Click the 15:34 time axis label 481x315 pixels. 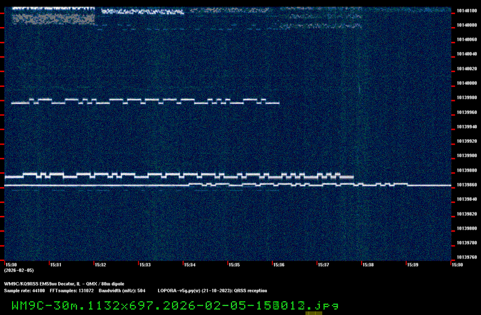190,265
